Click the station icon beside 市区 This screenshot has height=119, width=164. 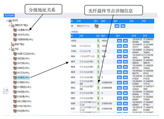point(13,49)
